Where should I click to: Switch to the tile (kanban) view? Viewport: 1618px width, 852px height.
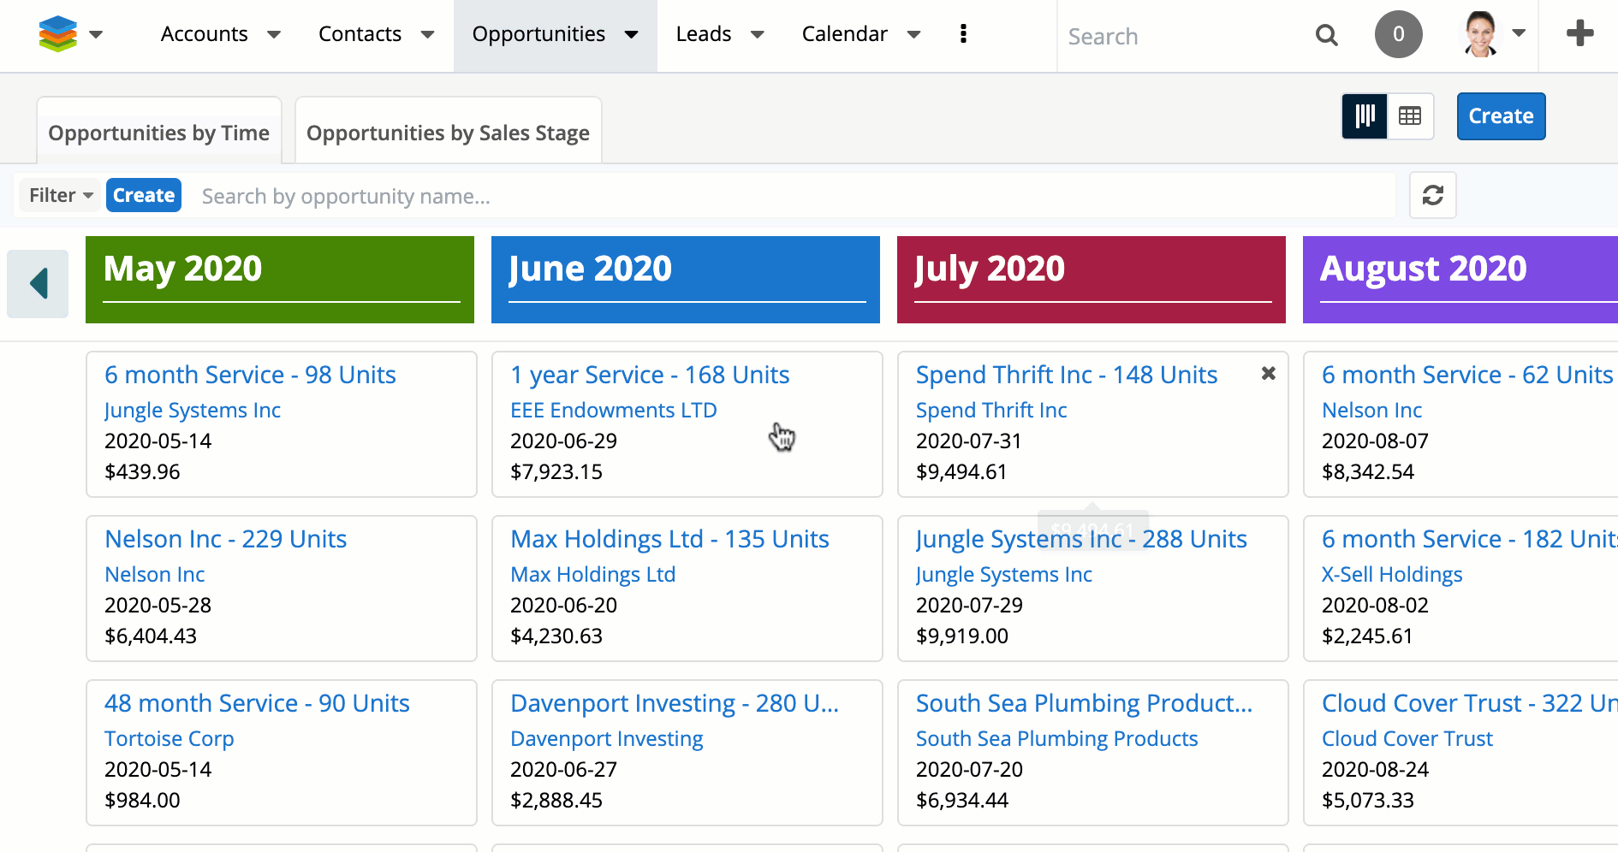[1365, 115]
